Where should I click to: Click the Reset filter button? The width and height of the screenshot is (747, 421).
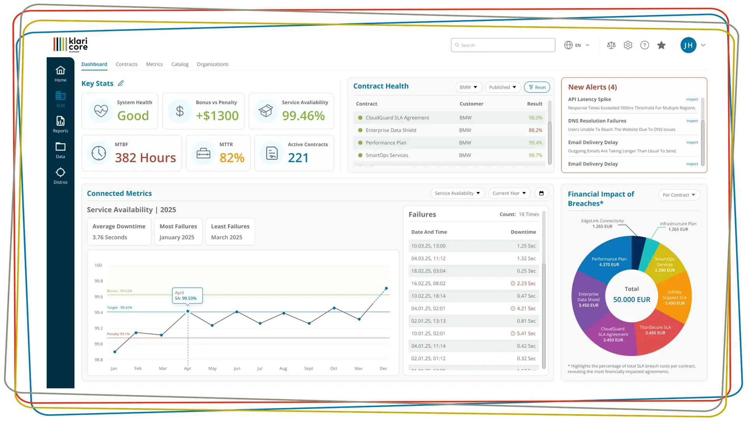537,87
